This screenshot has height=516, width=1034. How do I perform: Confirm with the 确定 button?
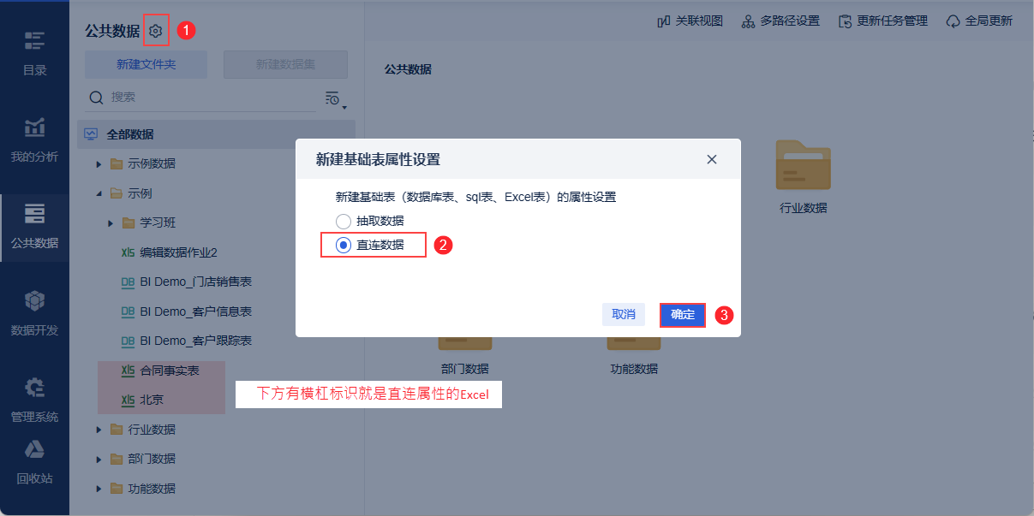683,315
